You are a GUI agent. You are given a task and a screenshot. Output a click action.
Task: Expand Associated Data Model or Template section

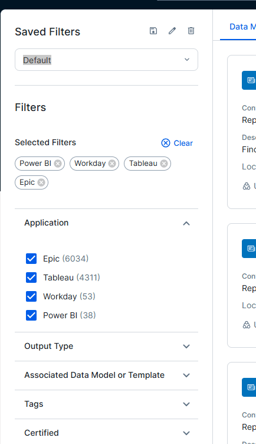(x=106, y=375)
